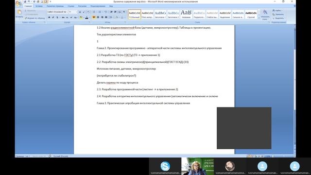Click the Undo arrow in quick access toolbar
Viewport: 311px width, 175px height.
(x=29, y=1)
